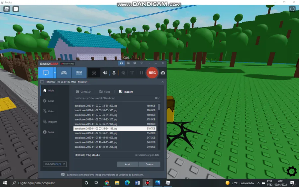Select file bandicam 2022-01-02 07-35-35-585.jpg
This screenshot has width=299, height=187.
coord(115,110)
